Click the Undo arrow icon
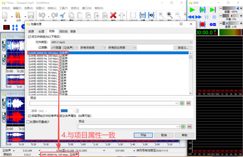 click(41, 15)
